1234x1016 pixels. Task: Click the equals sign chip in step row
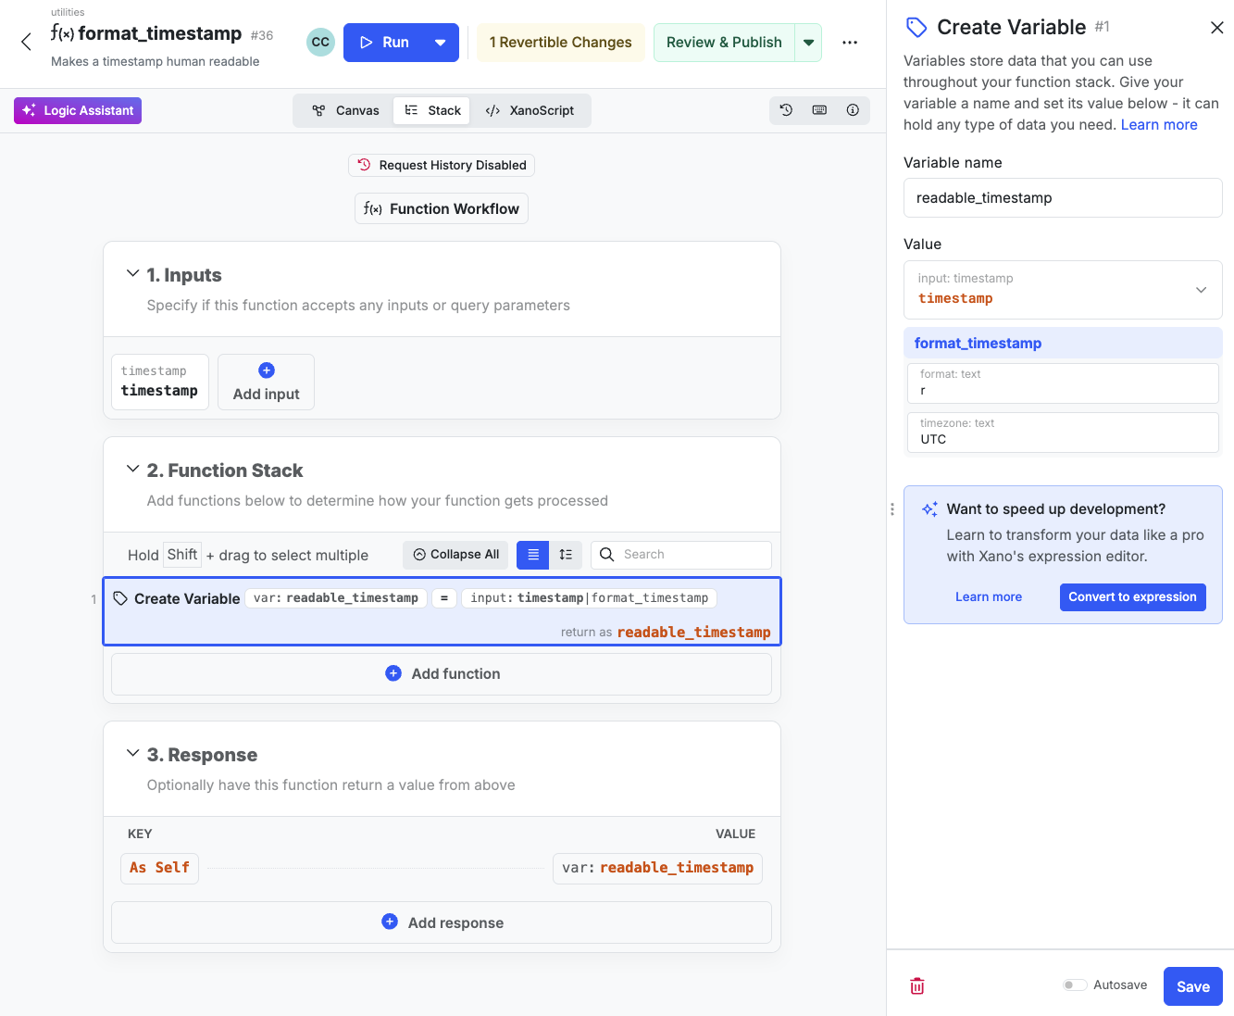coord(444,598)
